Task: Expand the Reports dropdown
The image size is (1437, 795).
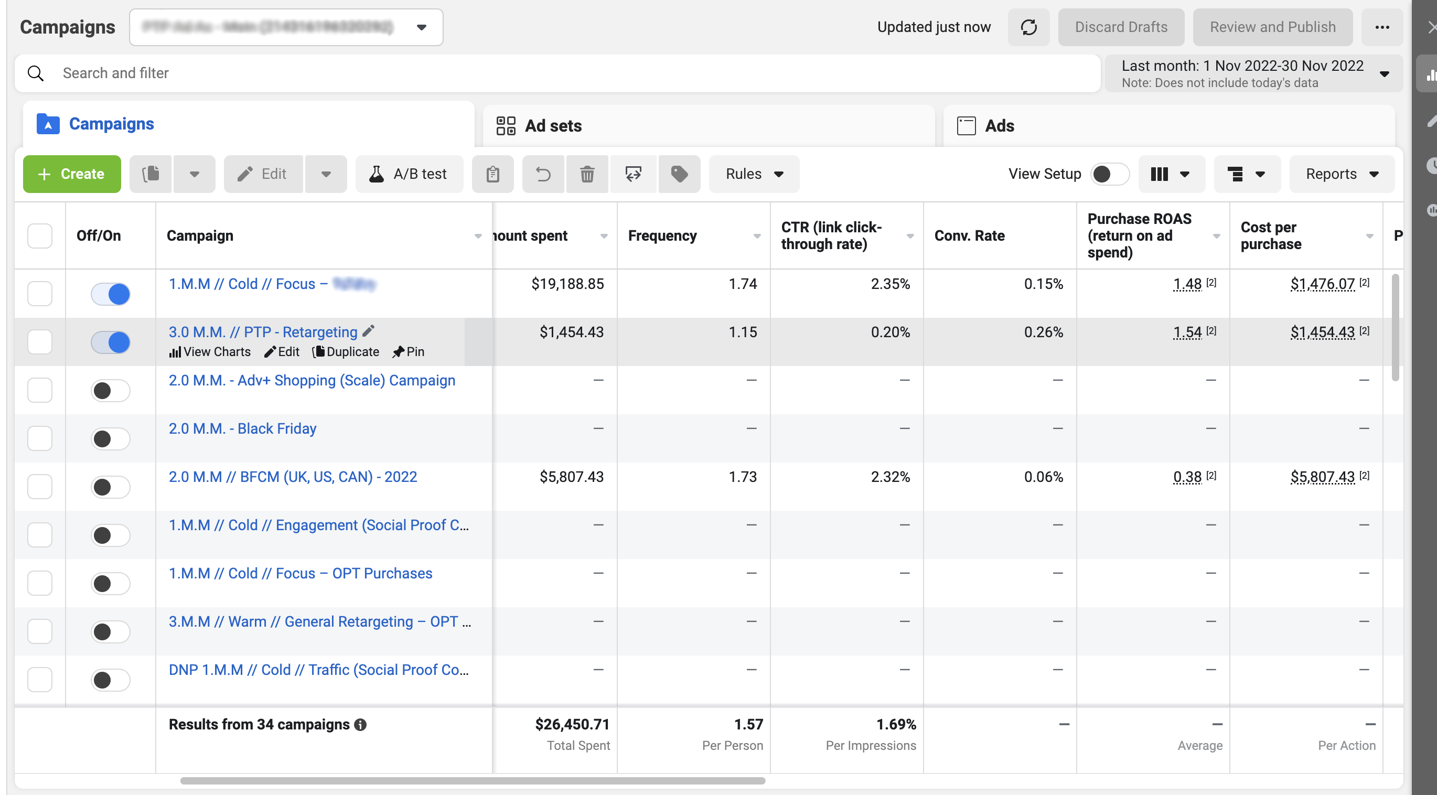Action: point(1341,174)
